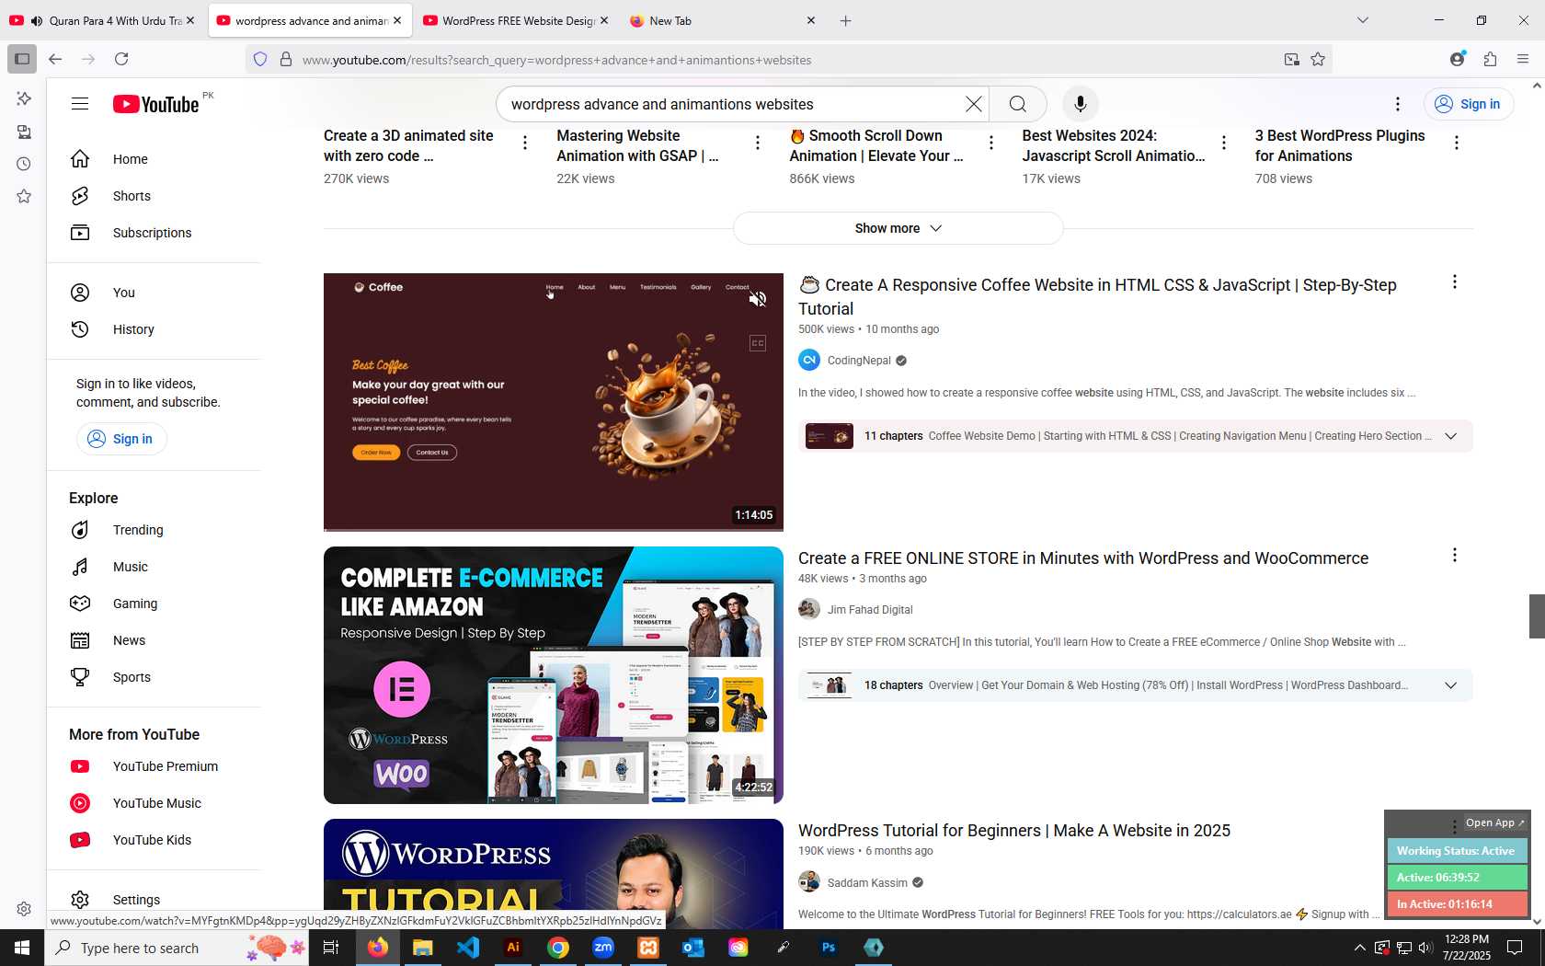
Task: Switch to New Tab tab
Action: [722, 20]
